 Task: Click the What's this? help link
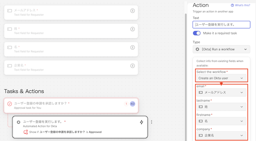click(x=240, y=5)
